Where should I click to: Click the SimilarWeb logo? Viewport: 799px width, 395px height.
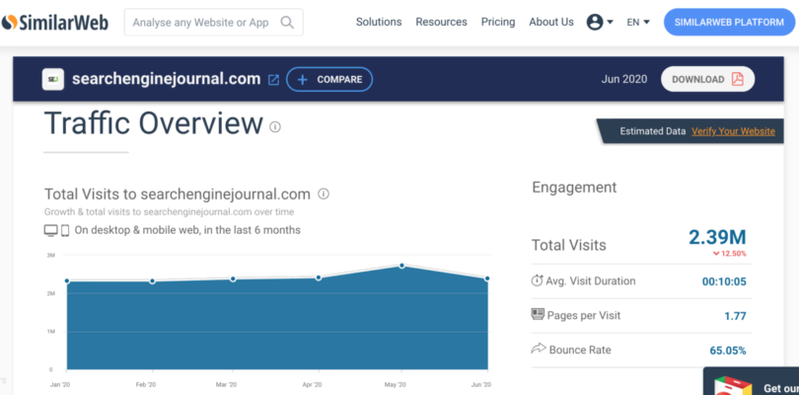click(55, 23)
